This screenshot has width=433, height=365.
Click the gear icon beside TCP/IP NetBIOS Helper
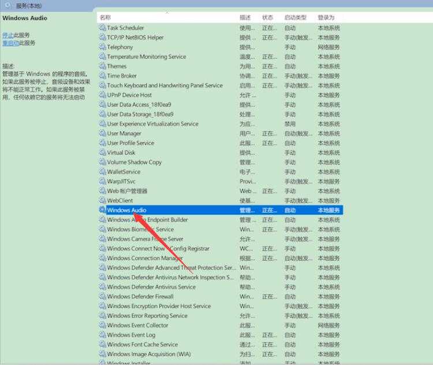(x=102, y=37)
